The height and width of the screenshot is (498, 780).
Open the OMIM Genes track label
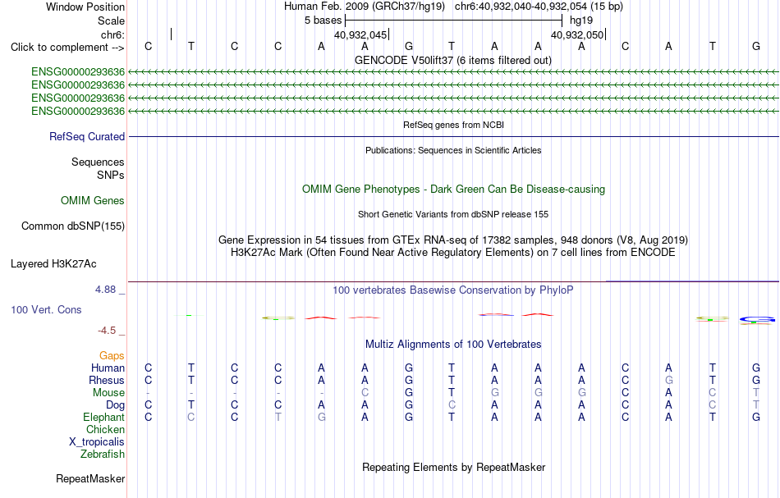coord(93,200)
